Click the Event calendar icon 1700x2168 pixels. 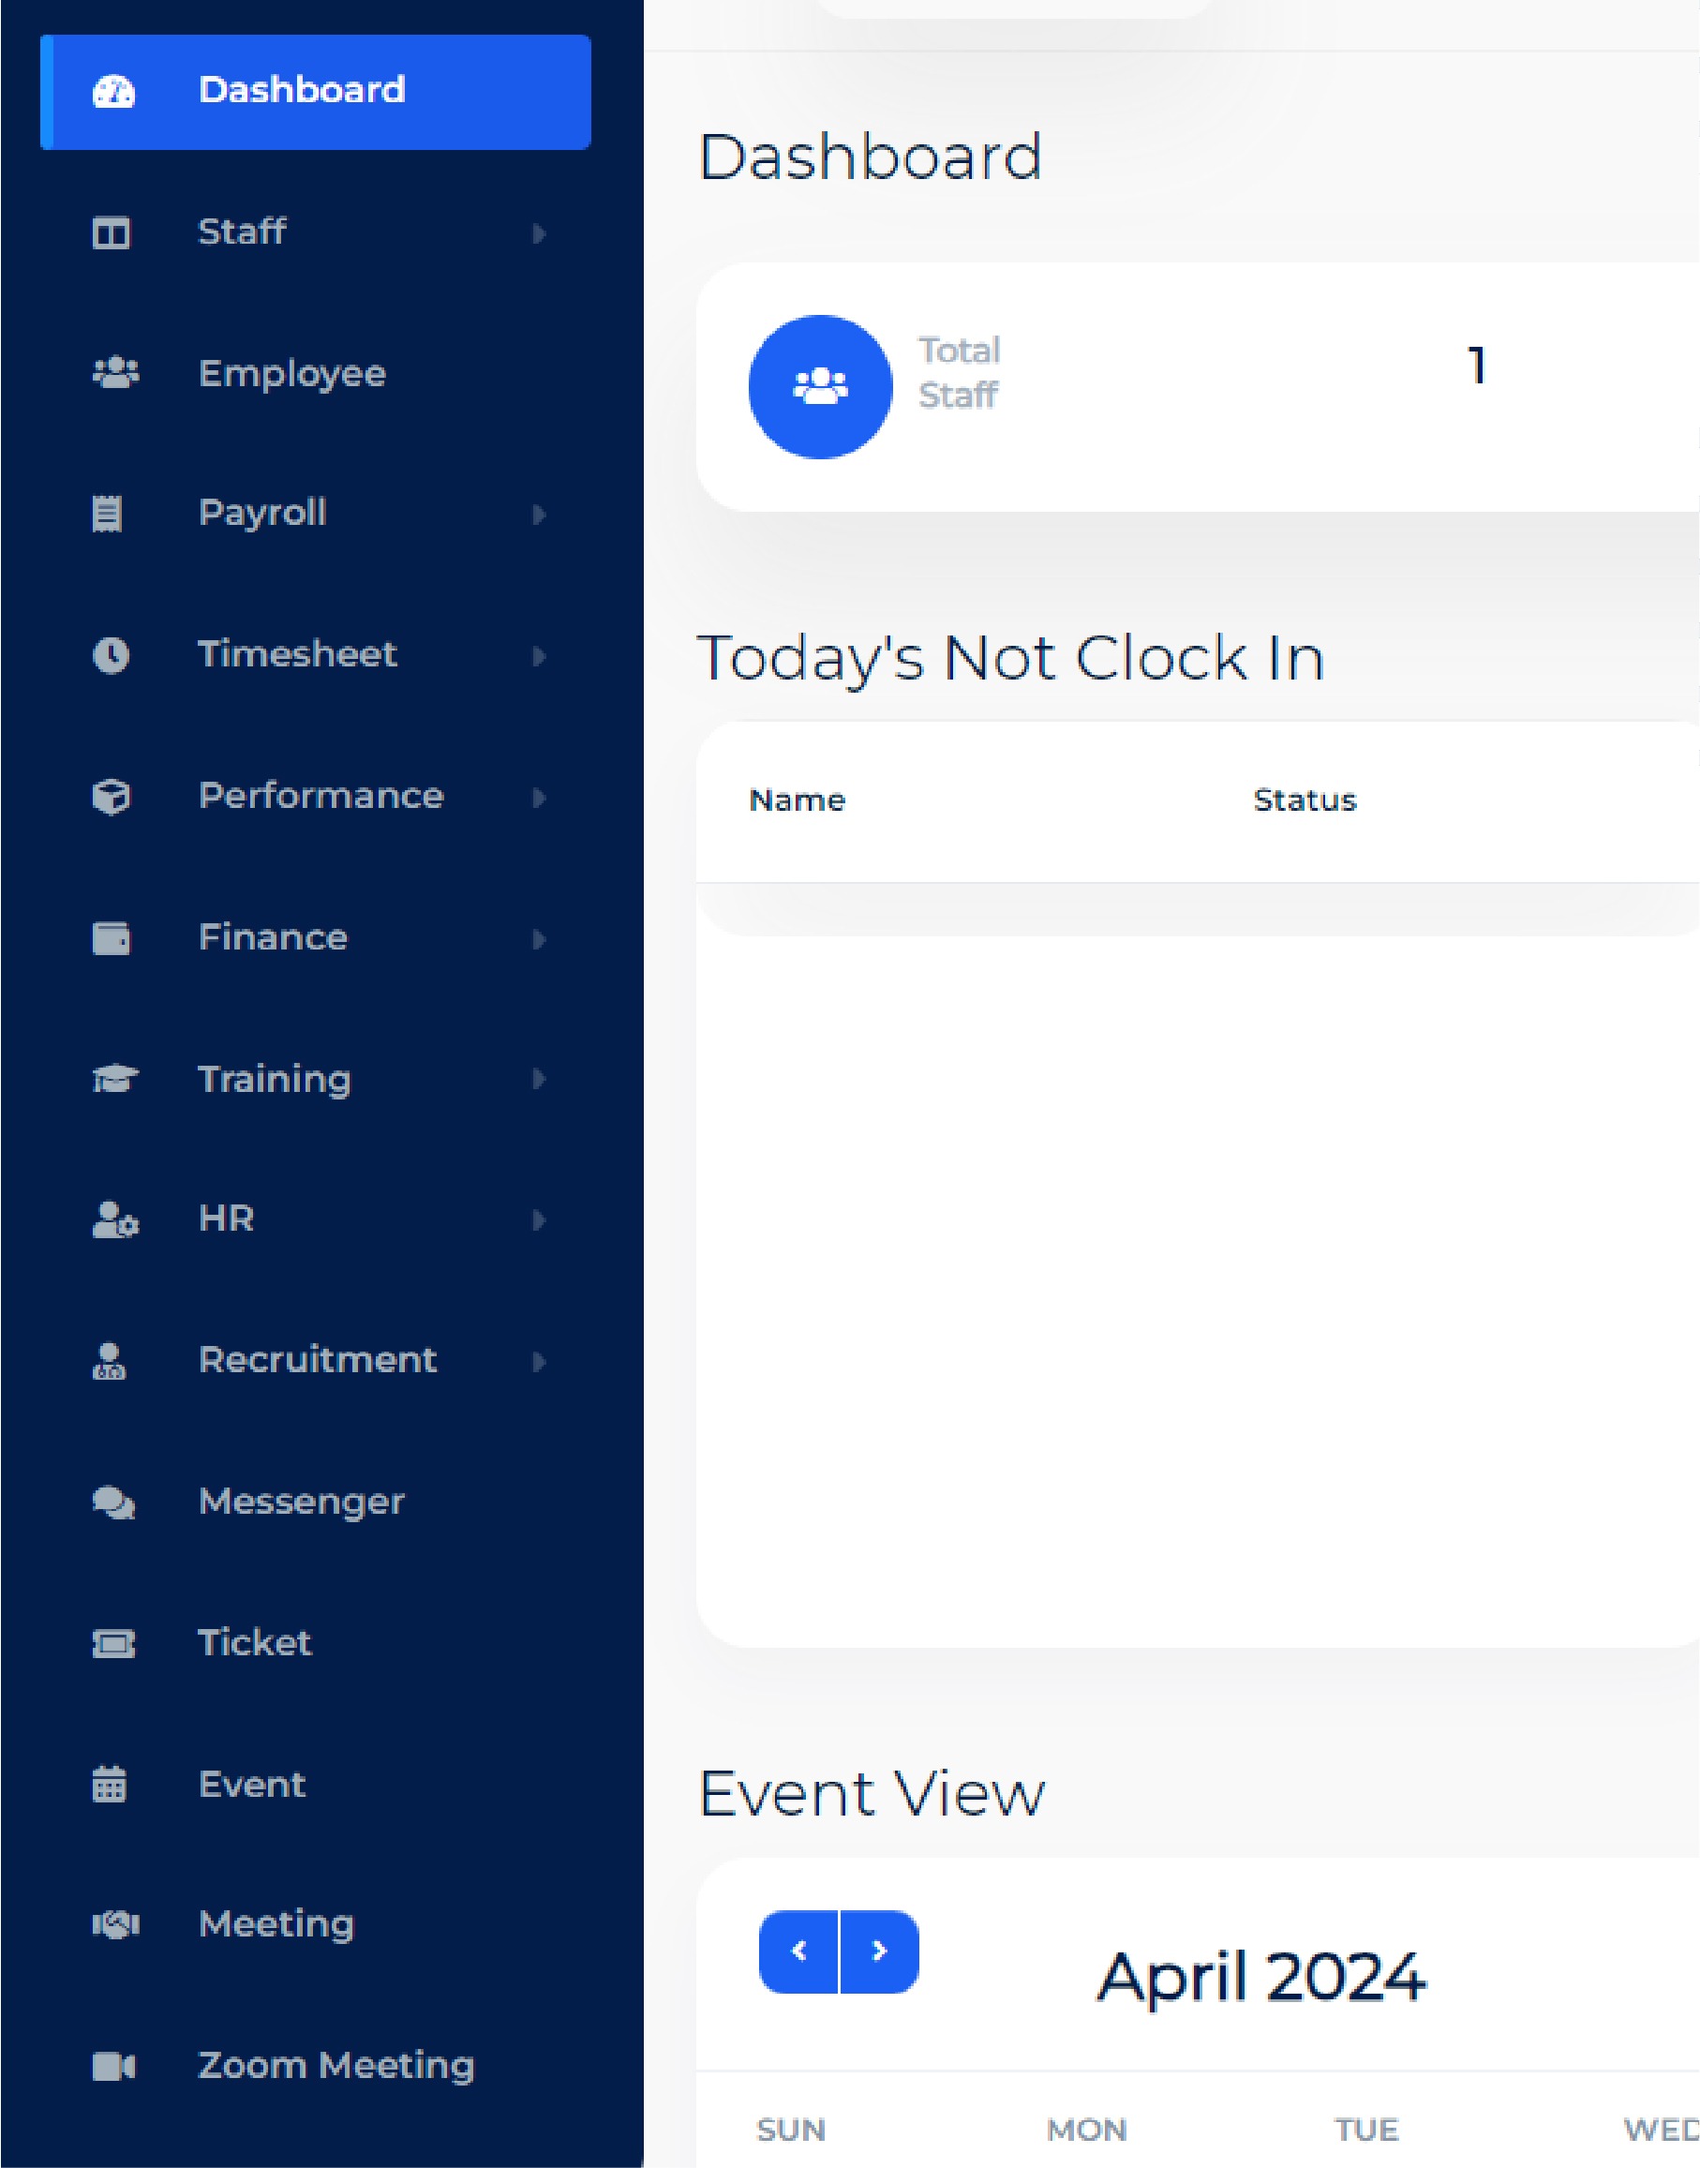(111, 1784)
